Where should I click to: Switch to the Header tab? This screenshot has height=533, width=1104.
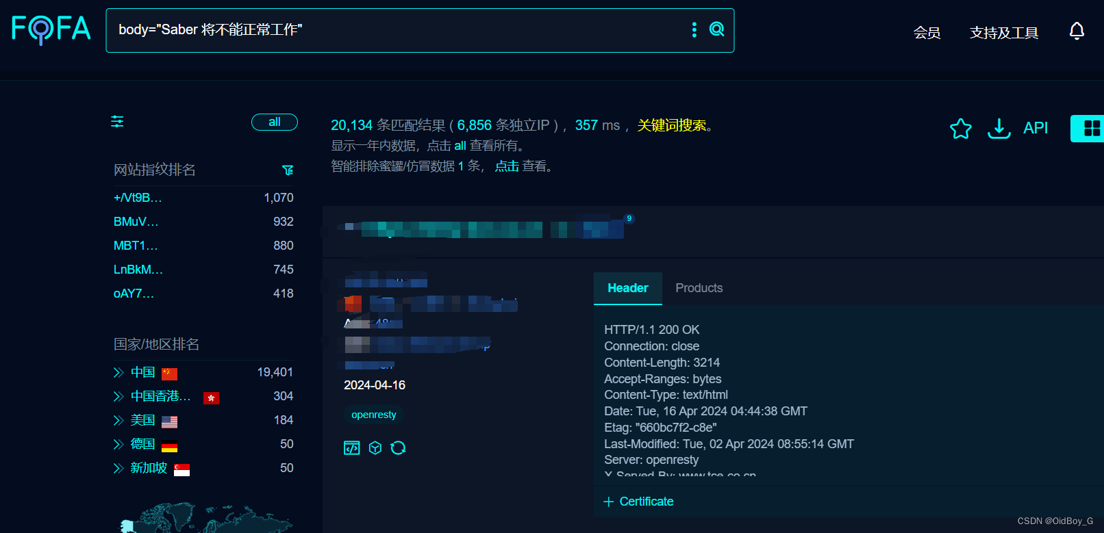pos(628,288)
